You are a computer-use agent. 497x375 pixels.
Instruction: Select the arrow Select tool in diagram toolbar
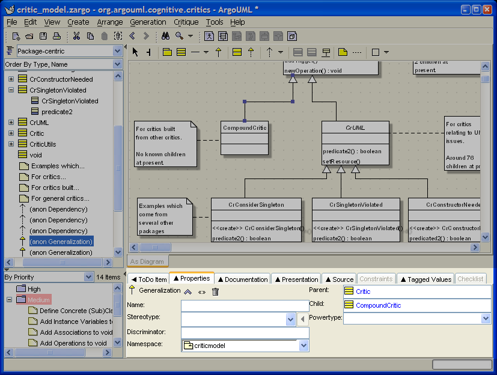pyautogui.click(x=135, y=52)
